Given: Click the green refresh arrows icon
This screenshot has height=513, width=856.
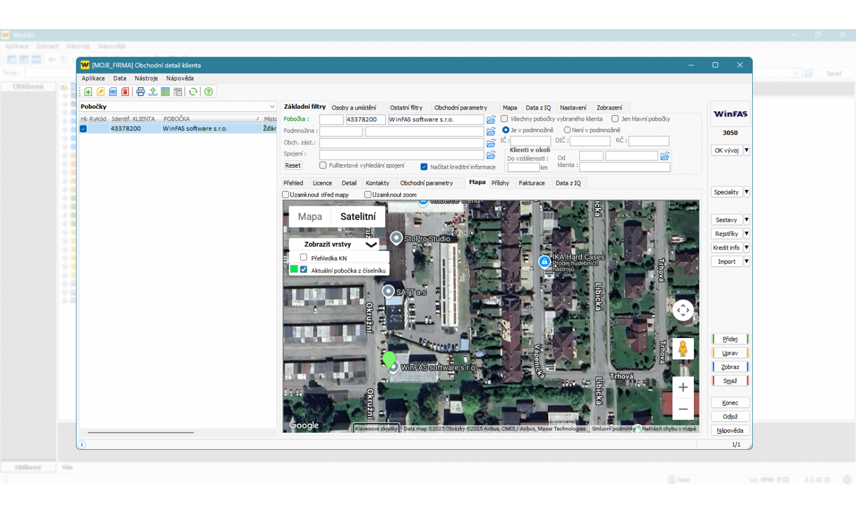Looking at the screenshot, I should pos(193,92).
